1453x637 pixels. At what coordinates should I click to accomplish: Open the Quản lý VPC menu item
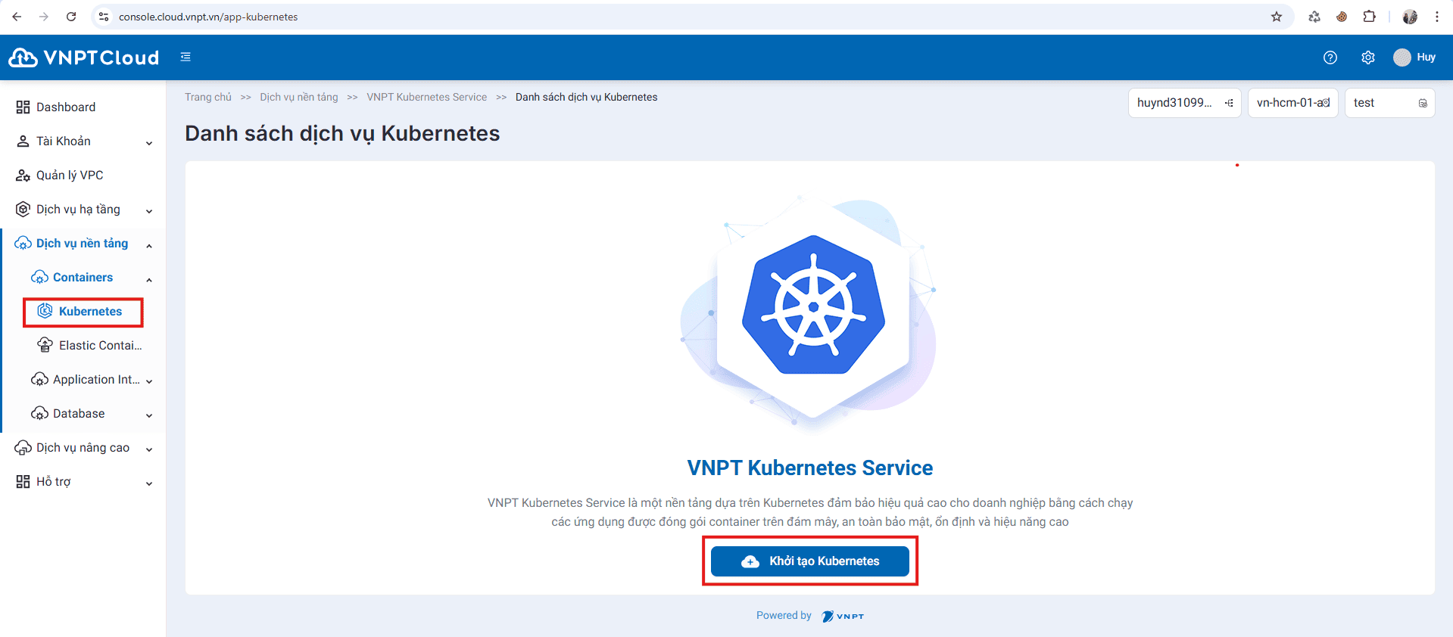pyautogui.click(x=70, y=176)
